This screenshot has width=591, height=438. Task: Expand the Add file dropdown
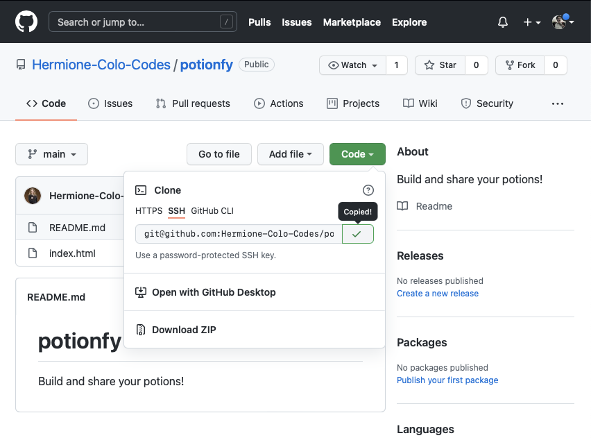coord(290,154)
